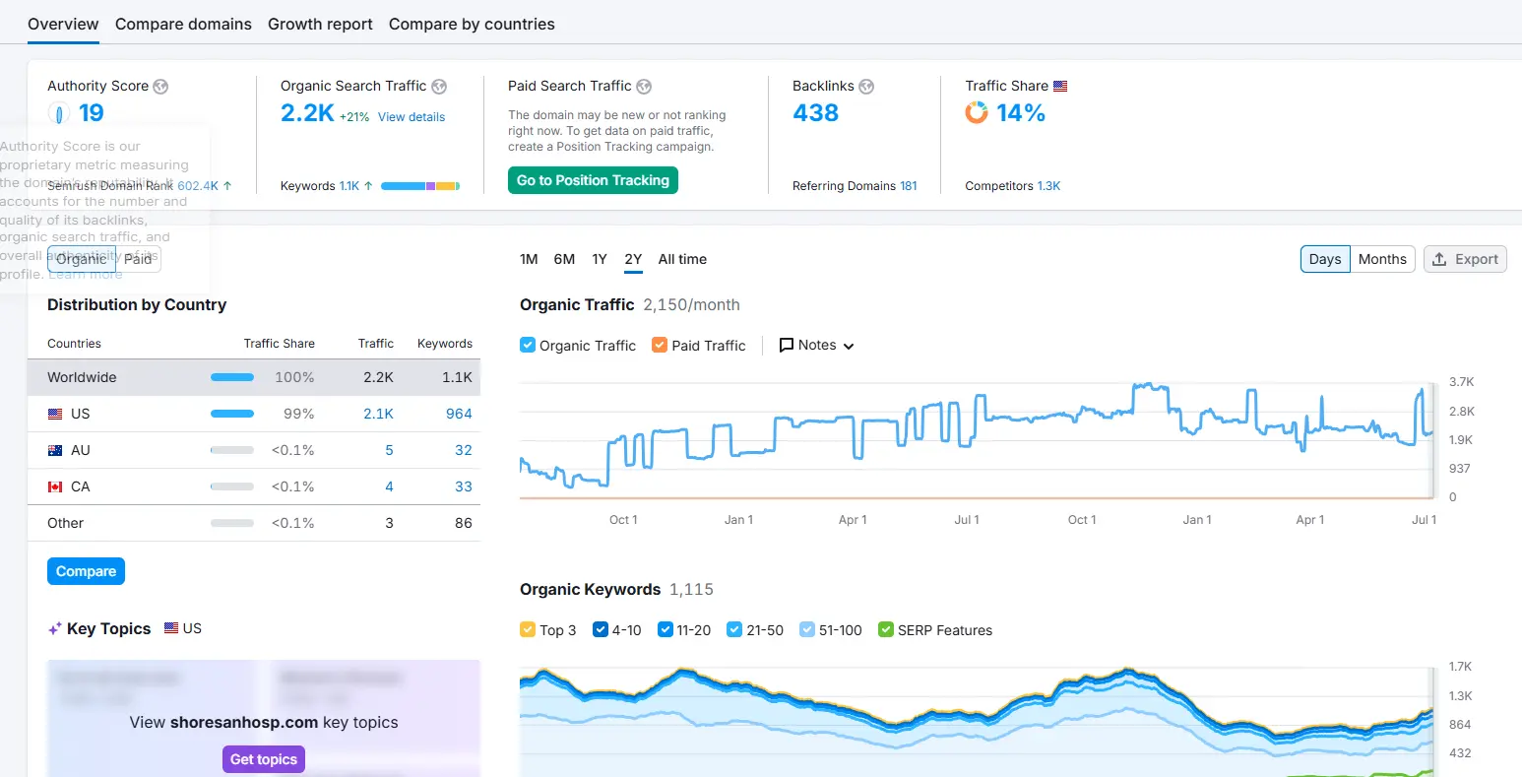
Task: Click the globe icon beside Backlinks
Action: pyautogui.click(x=866, y=87)
